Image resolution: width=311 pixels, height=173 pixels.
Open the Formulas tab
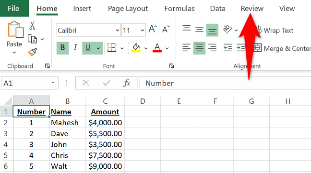(179, 9)
